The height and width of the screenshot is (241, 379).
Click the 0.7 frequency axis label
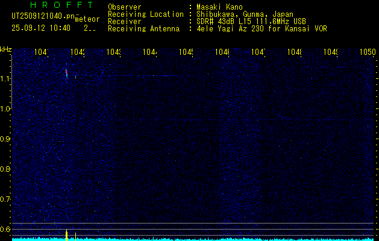[5, 199]
